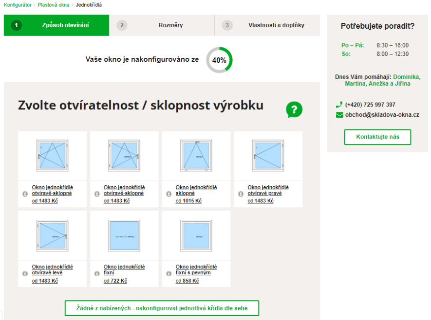Click the green email envelope icon

click(x=339, y=115)
